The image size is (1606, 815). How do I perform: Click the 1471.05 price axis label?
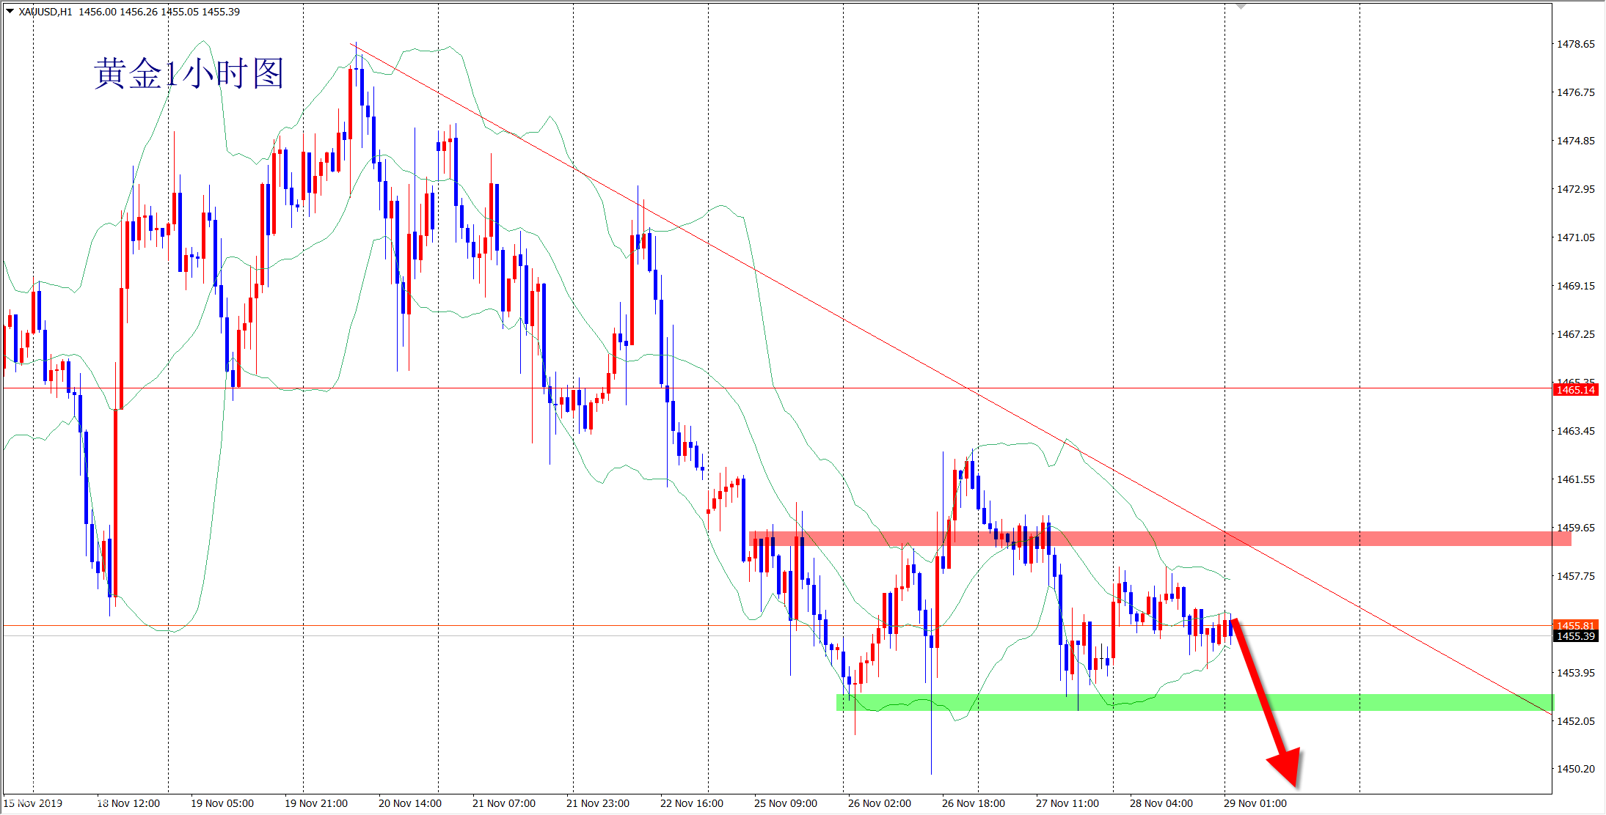pyautogui.click(x=1576, y=237)
